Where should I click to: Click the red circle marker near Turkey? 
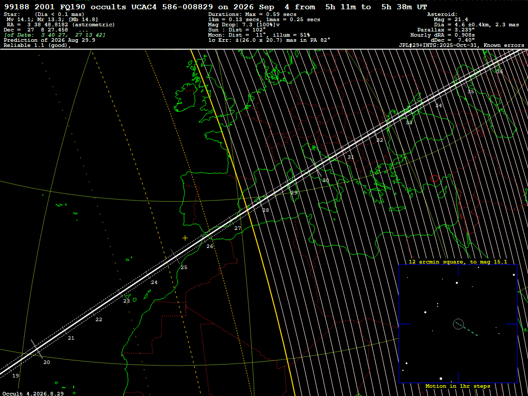[x=435, y=178]
